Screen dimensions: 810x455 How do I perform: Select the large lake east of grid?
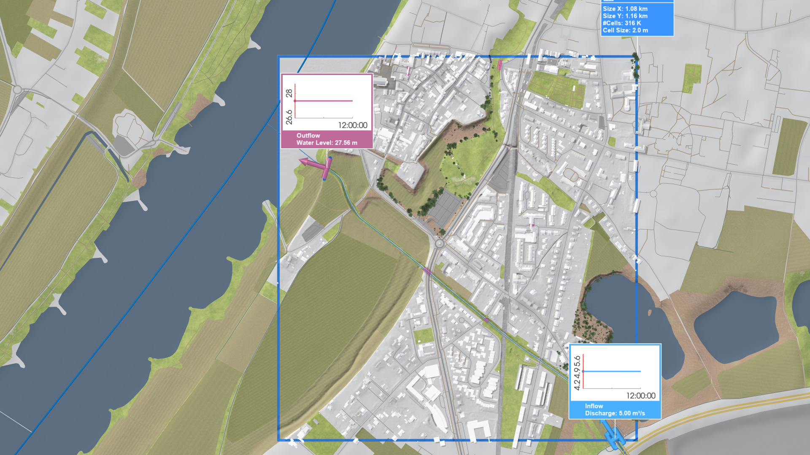[736, 327]
